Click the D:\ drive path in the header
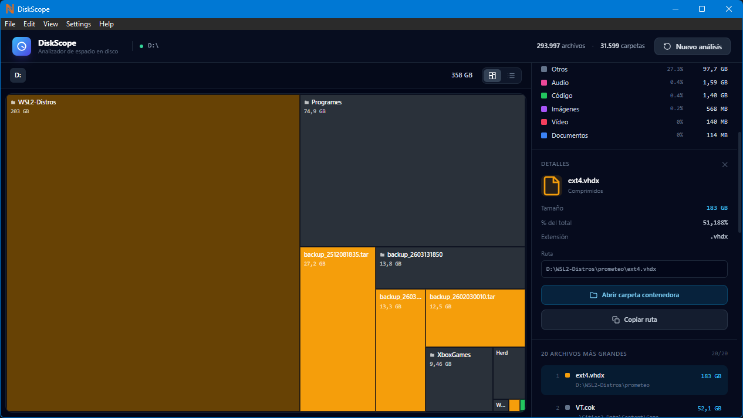 [x=153, y=46]
